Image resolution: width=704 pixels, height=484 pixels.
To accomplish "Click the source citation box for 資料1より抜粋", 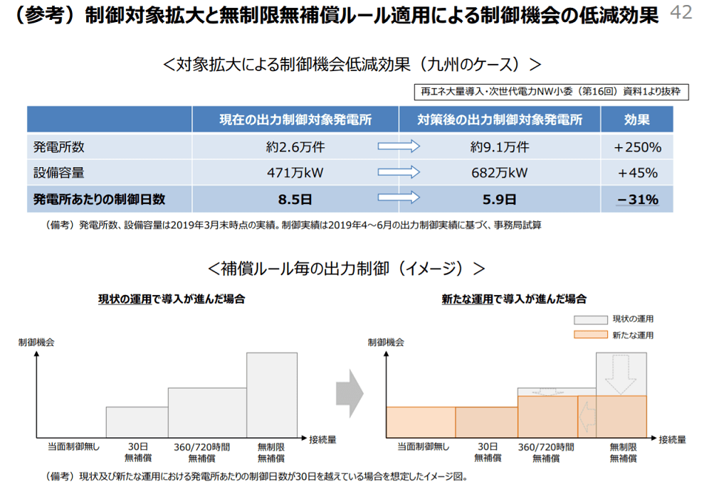I will [x=551, y=92].
